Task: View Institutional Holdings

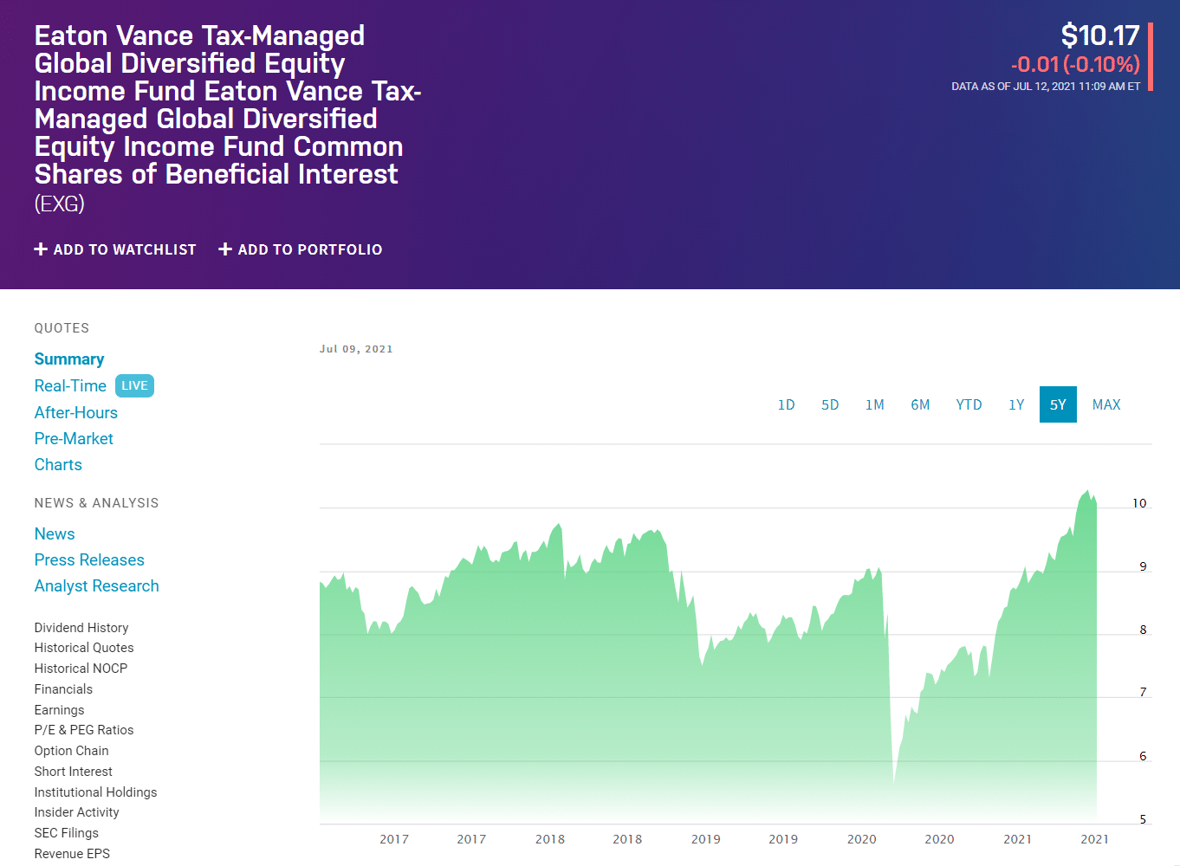Action: (x=95, y=792)
